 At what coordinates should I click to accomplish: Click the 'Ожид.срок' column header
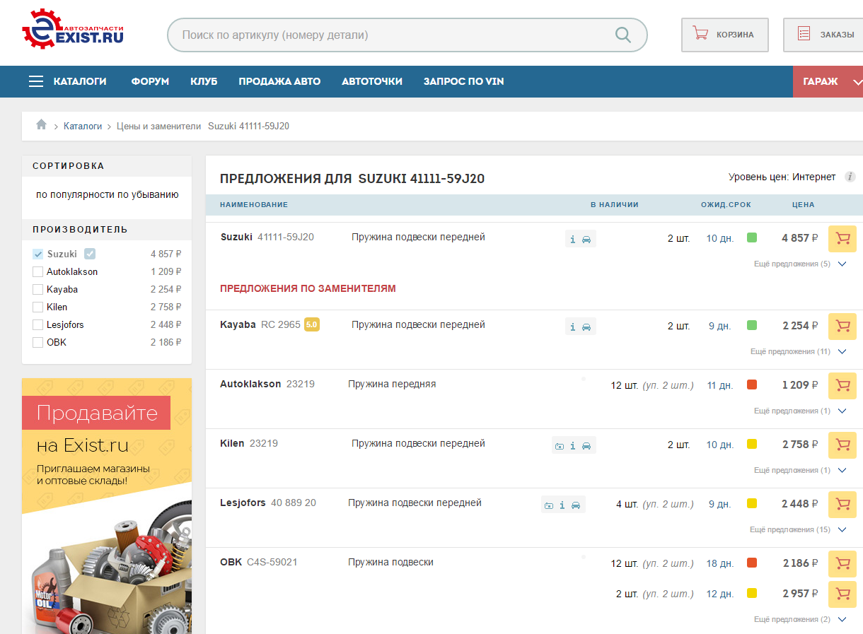tap(726, 205)
